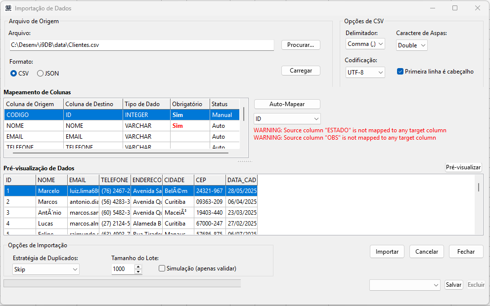The image size is (490, 306).
Task: Select the EMAIL source column cell
Action: point(34,137)
